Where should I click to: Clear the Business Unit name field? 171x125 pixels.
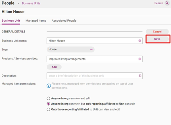pyautogui.click(x=140, y=41)
